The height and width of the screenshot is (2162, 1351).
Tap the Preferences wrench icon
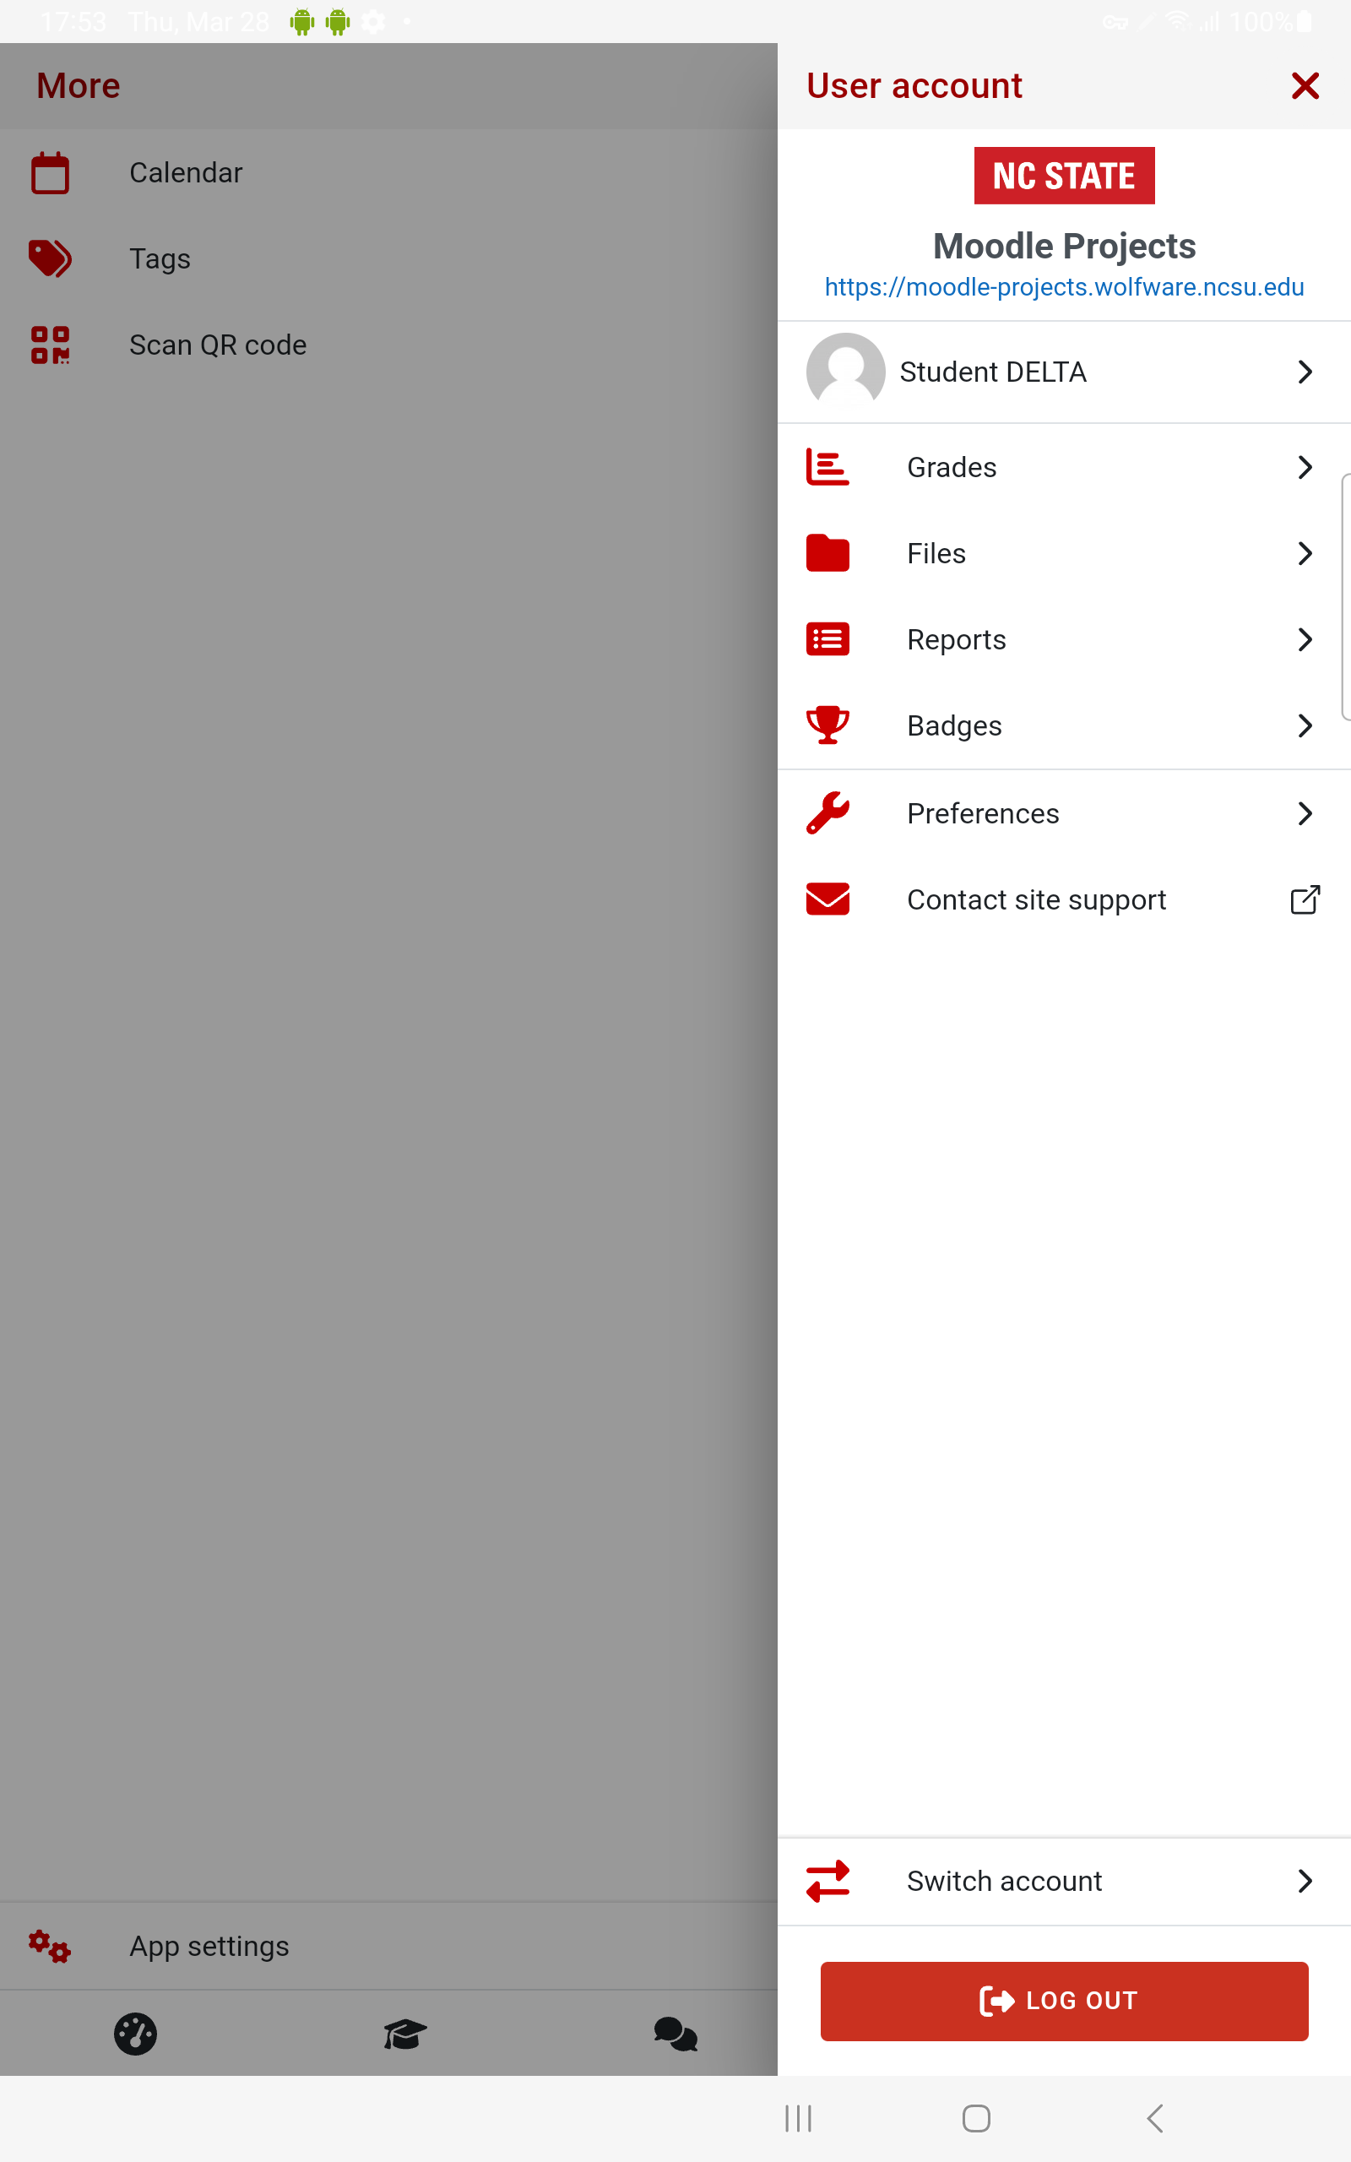click(x=827, y=813)
